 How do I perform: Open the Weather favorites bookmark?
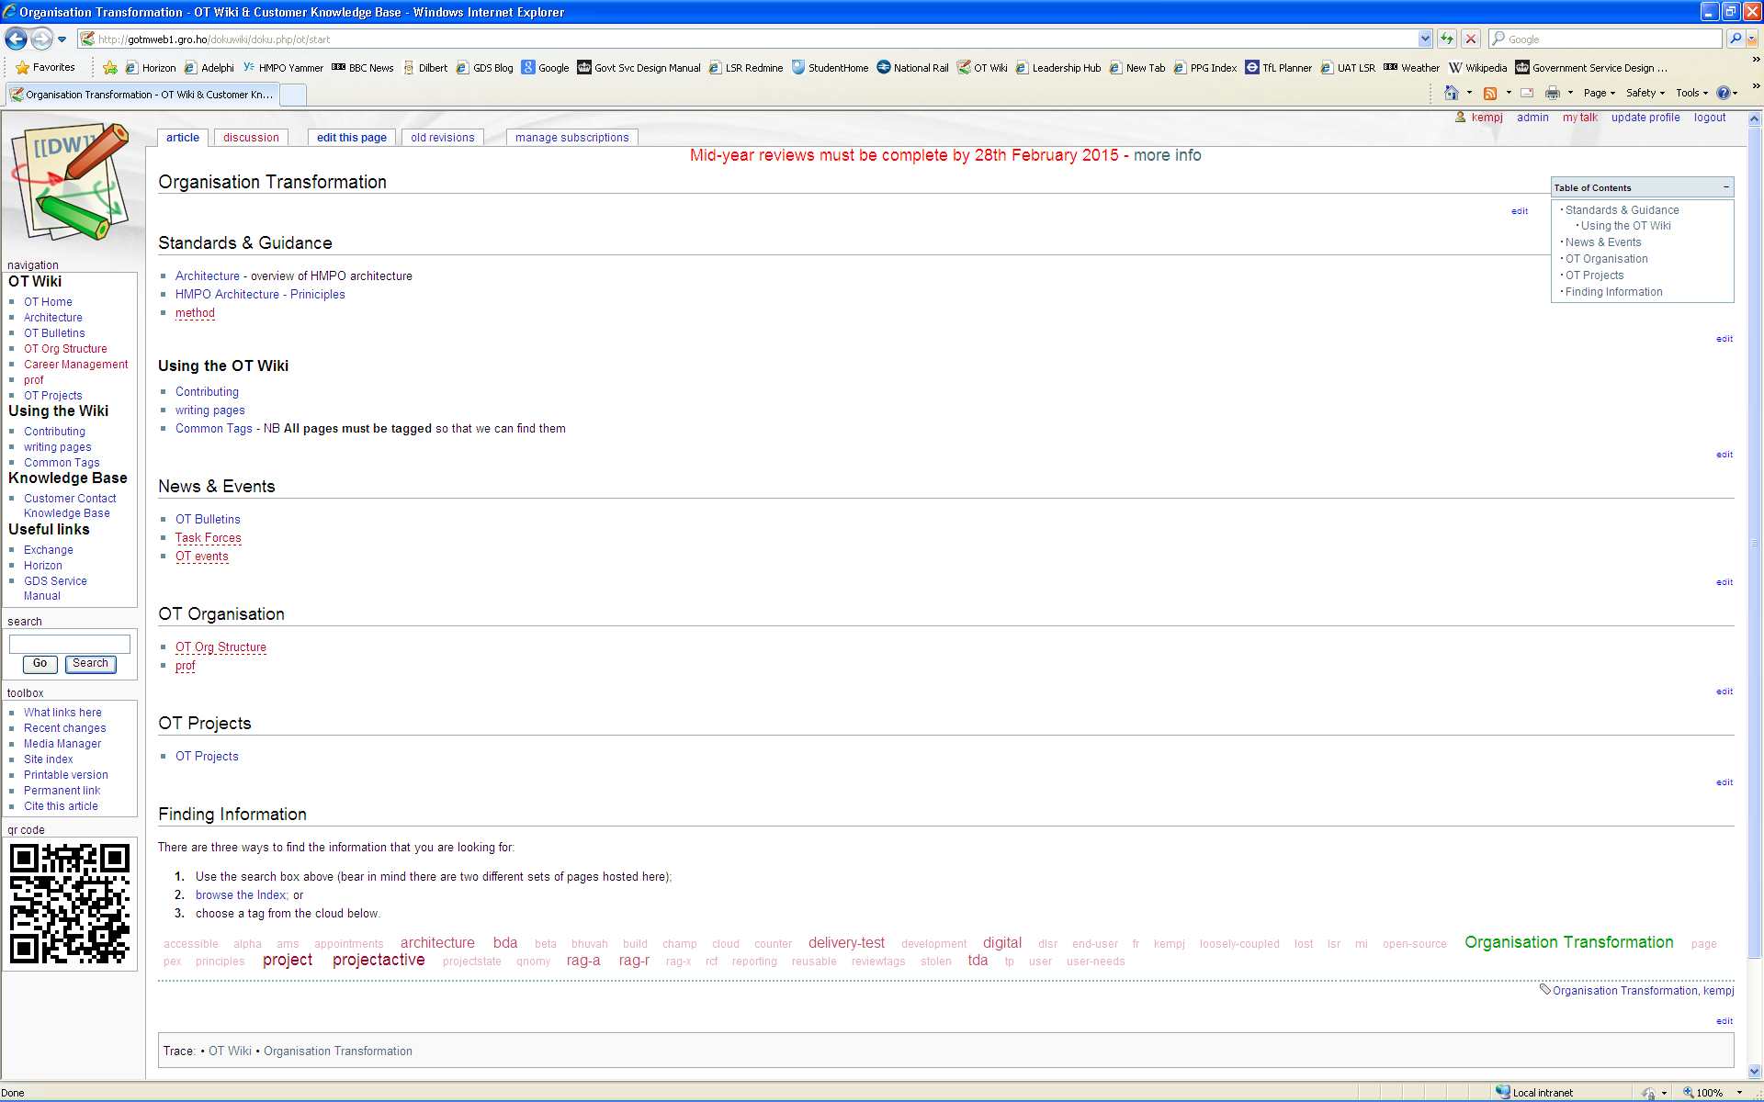click(1412, 68)
